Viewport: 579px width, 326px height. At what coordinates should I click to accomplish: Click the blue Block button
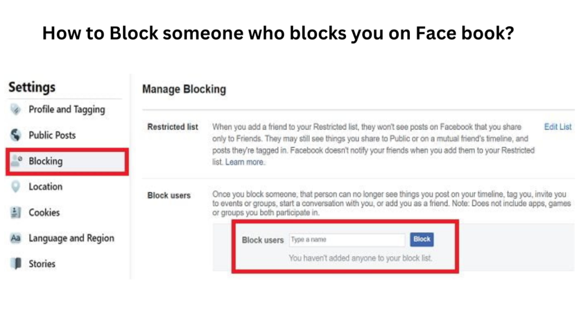click(x=421, y=239)
